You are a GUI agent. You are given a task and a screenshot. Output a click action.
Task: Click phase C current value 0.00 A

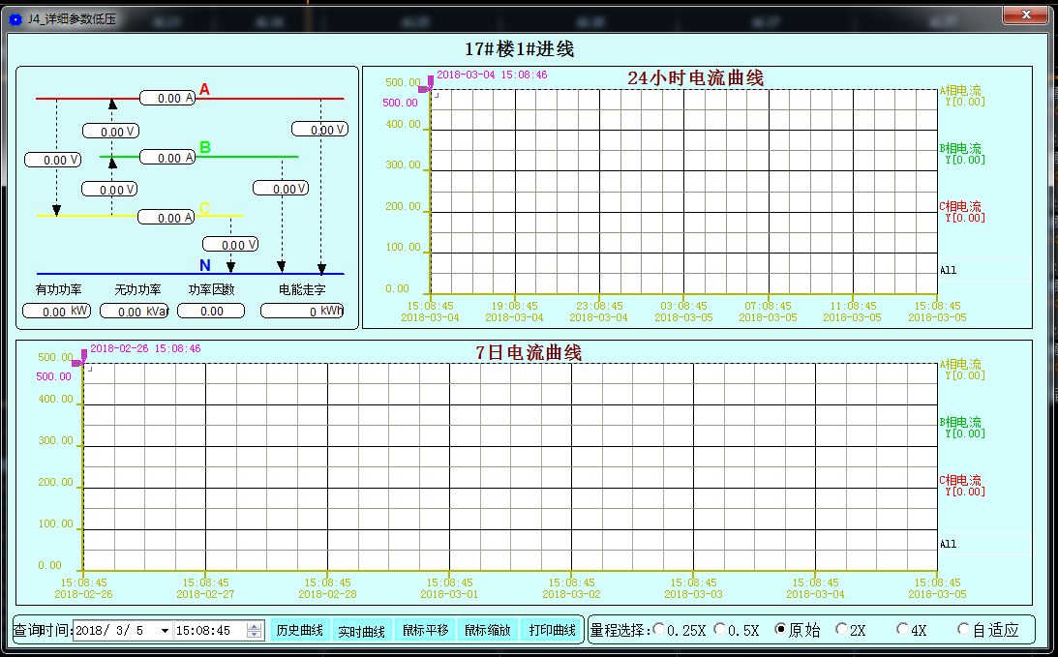(x=166, y=217)
